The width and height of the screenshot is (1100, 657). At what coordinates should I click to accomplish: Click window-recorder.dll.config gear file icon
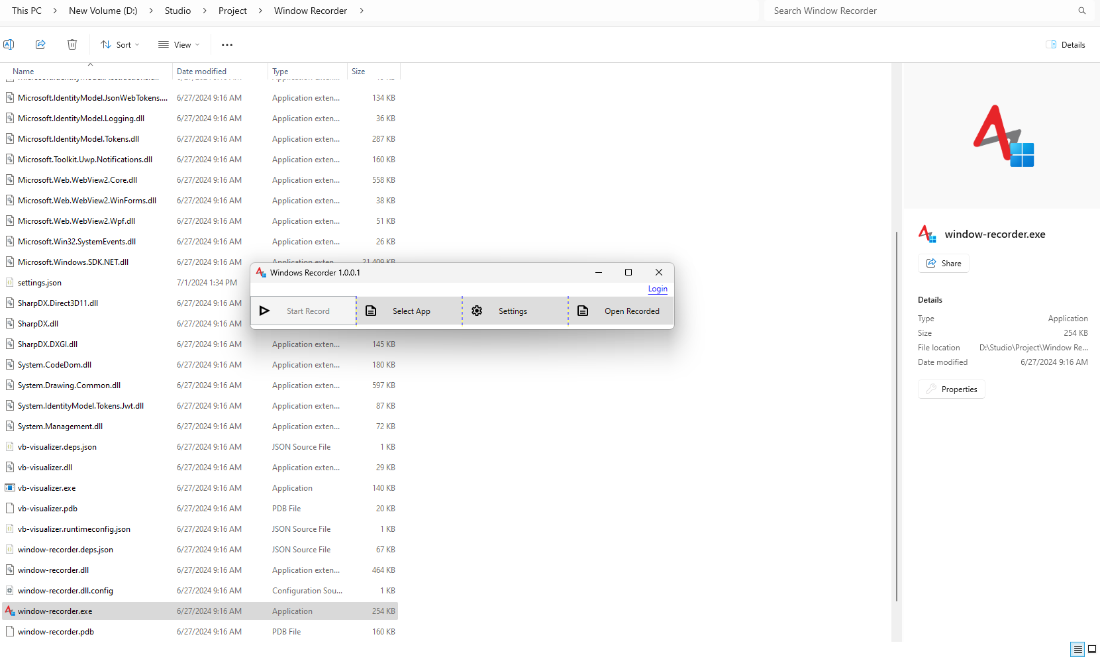coord(10,590)
